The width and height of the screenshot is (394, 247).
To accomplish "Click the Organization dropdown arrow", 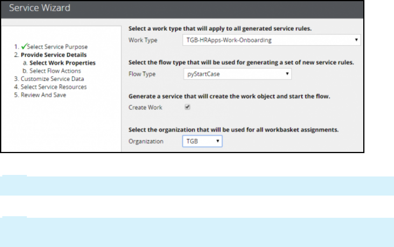I will pyautogui.click(x=218, y=141).
